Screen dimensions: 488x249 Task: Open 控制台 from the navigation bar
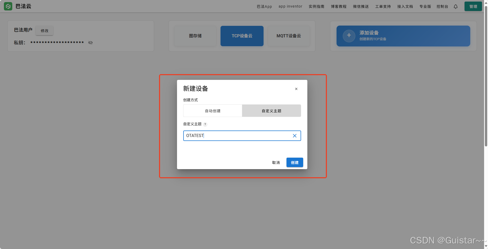pyautogui.click(x=442, y=6)
